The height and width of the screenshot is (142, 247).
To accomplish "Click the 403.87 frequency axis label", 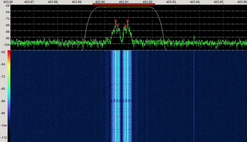I will [x=29, y=2].
